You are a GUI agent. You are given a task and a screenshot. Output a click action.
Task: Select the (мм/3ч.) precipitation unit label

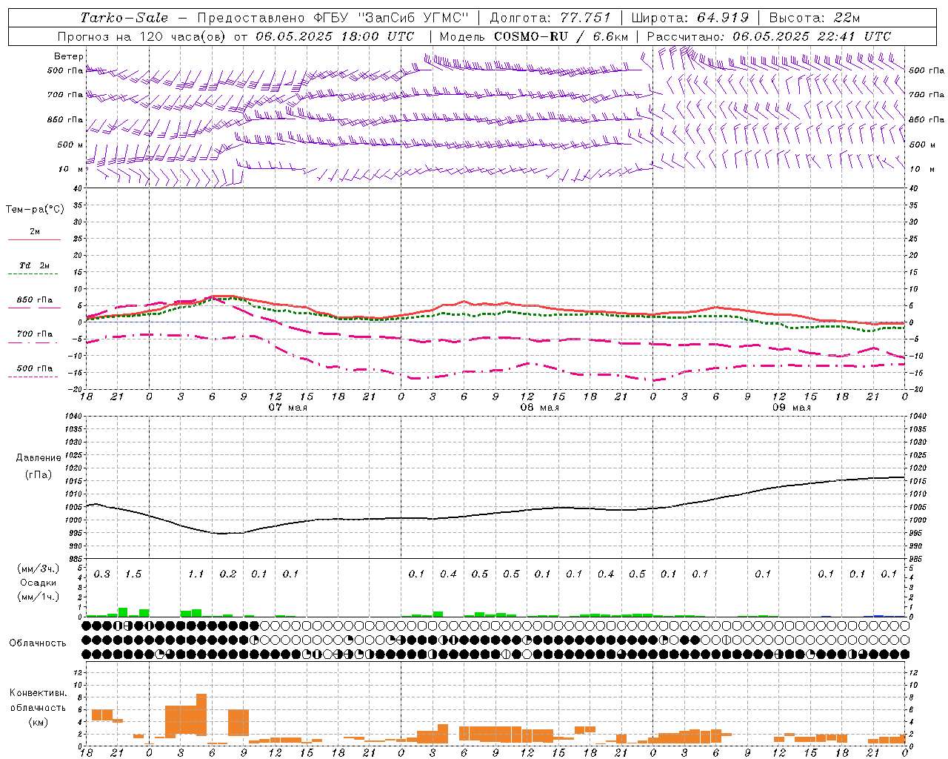pos(39,569)
